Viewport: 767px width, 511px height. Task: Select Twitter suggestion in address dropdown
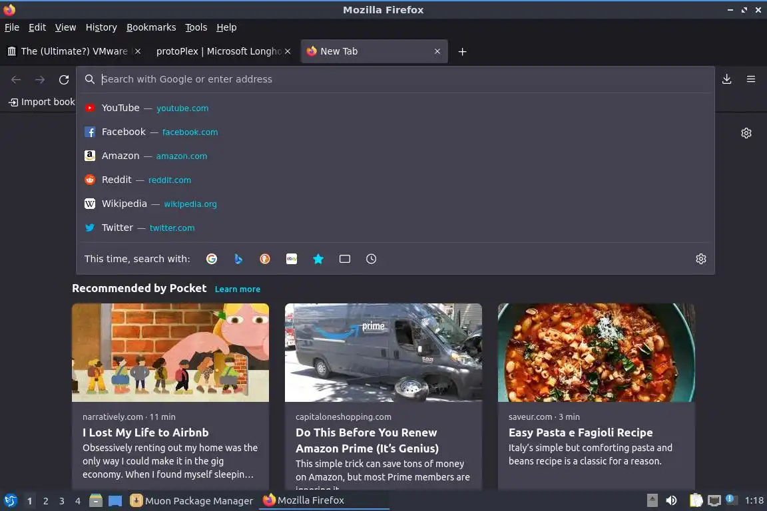tap(395, 228)
